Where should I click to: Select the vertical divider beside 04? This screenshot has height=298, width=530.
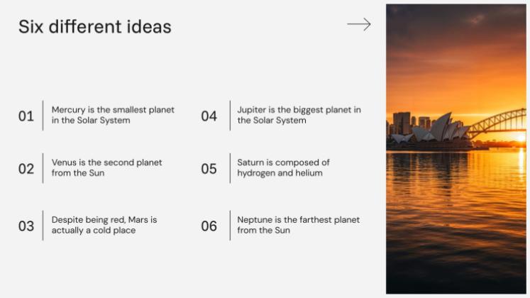[230, 116]
